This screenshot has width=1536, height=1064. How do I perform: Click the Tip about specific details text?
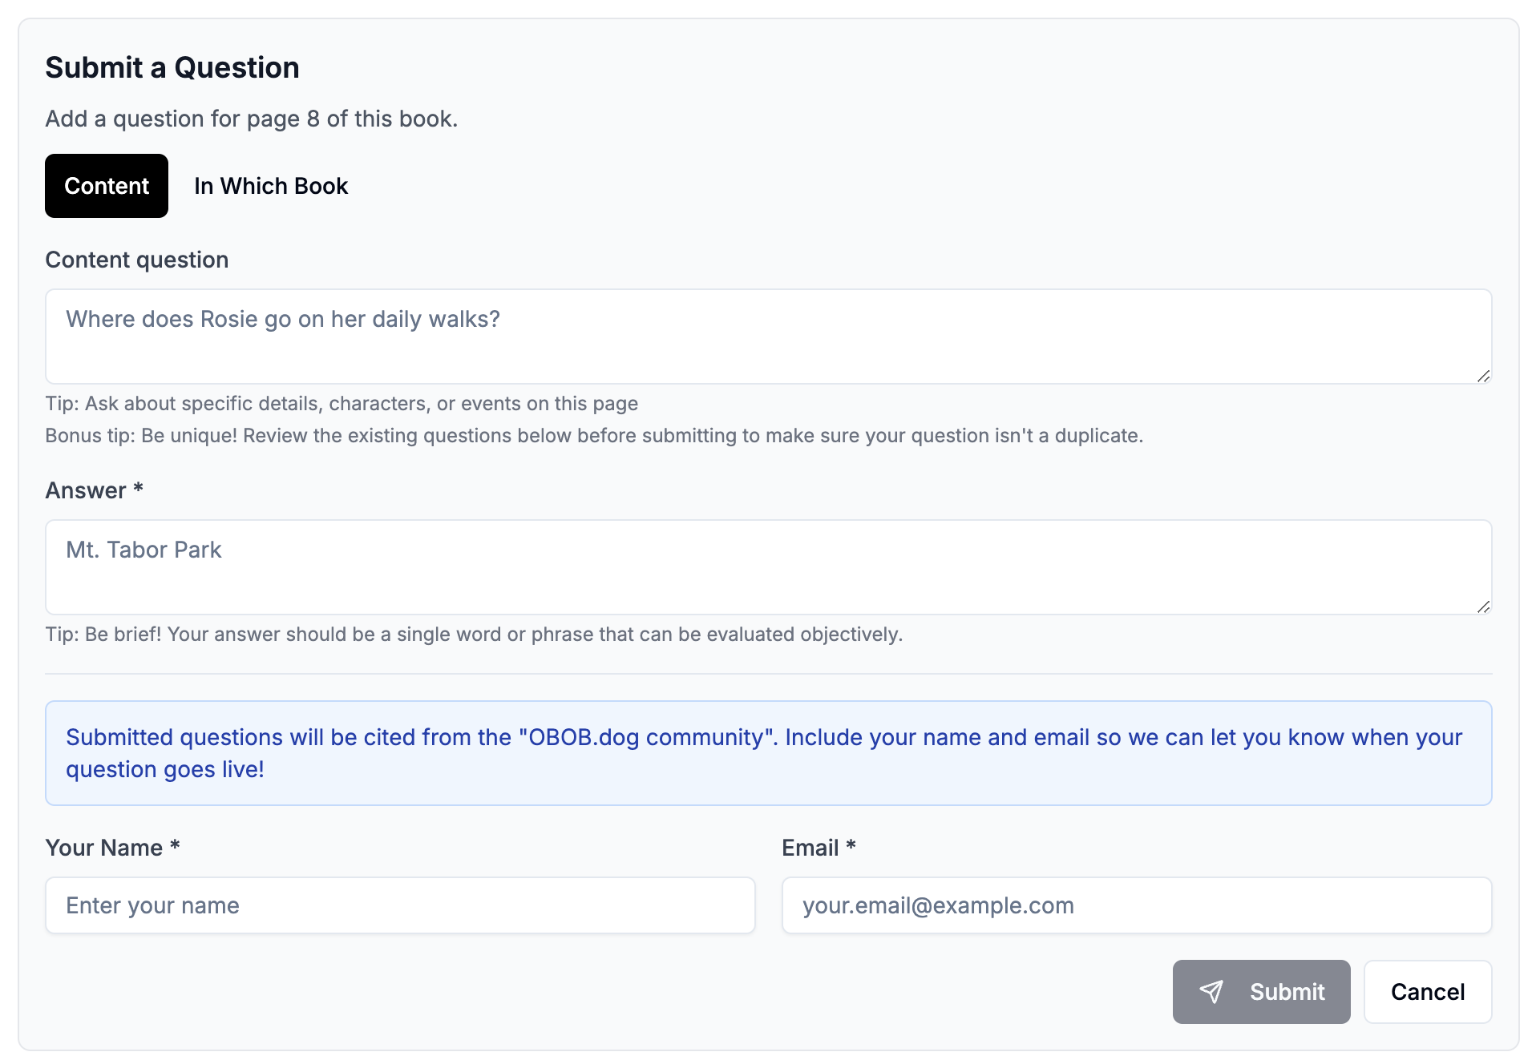pos(342,403)
